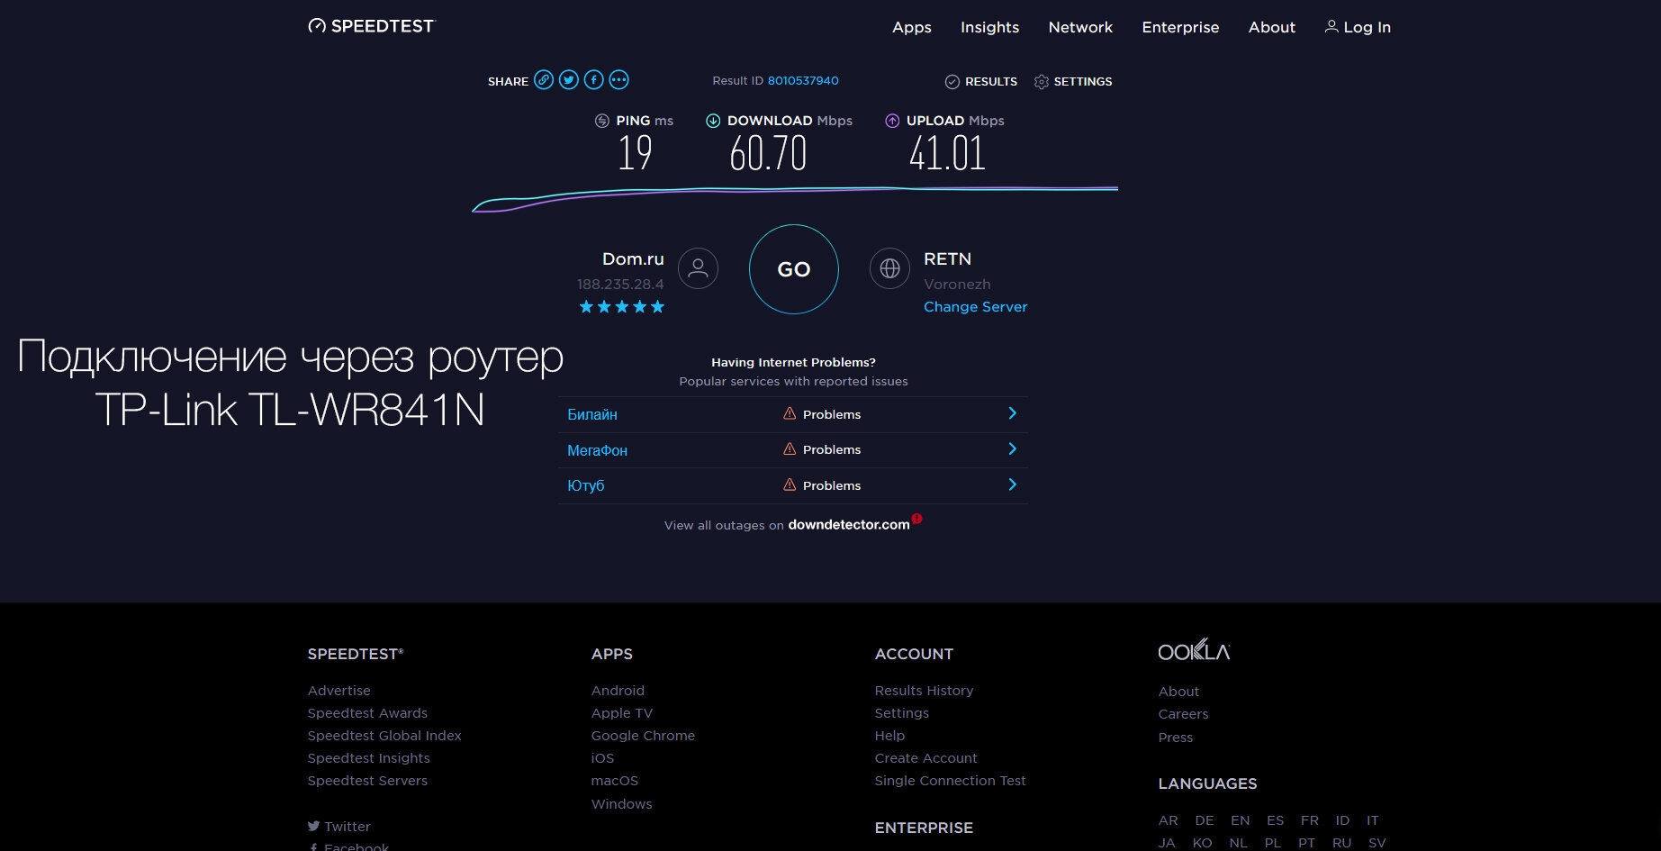Viewport: 1661px width, 851px height.
Task: Click the Билайн warning icon
Action: tap(790, 413)
